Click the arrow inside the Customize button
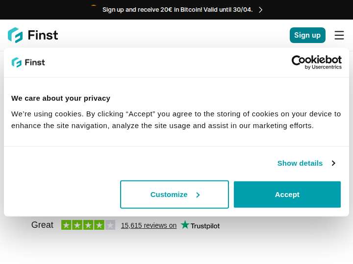This screenshot has height=264, width=353. pos(198,195)
